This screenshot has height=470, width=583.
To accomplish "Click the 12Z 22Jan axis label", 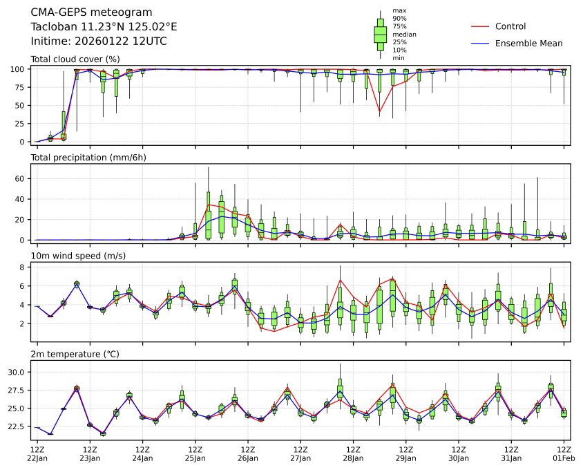I will [38, 454].
